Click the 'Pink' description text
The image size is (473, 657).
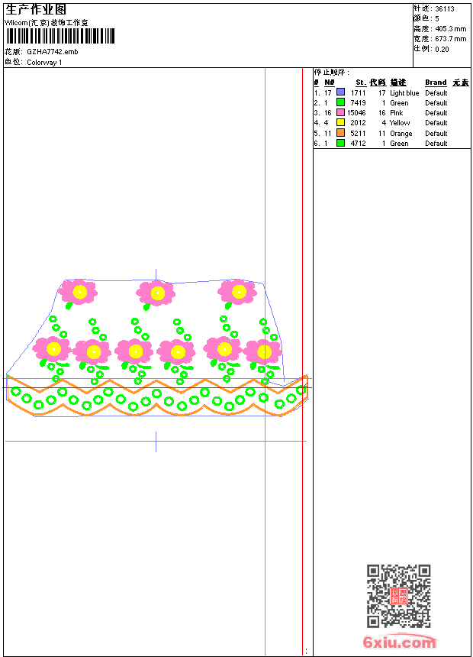click(397, 113)
